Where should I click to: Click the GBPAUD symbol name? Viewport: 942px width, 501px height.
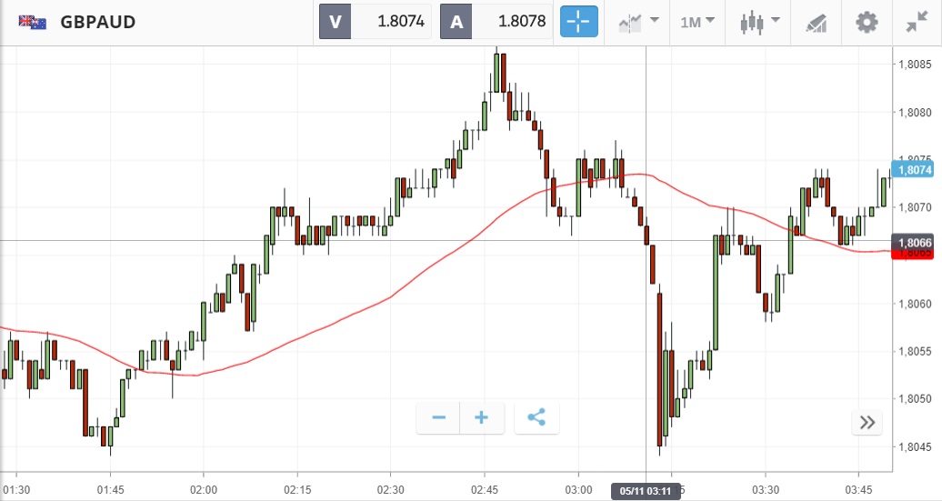[97, 22]
